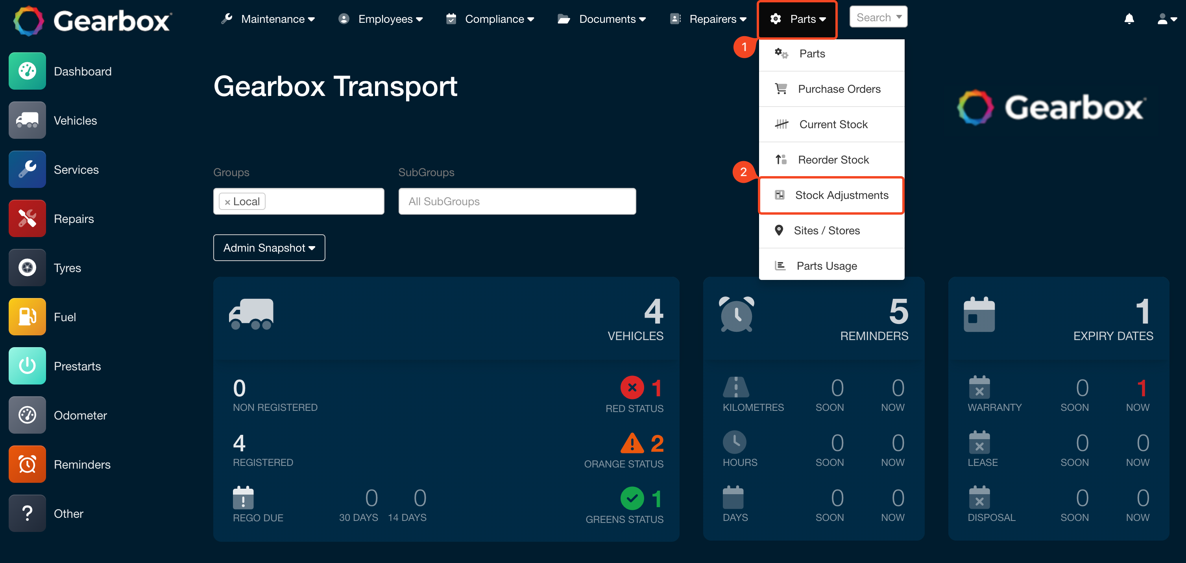
Task: Select Parts Usage menu item
Action: (831, 266)
